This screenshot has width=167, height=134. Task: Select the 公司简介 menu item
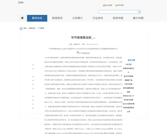[78, 18]
